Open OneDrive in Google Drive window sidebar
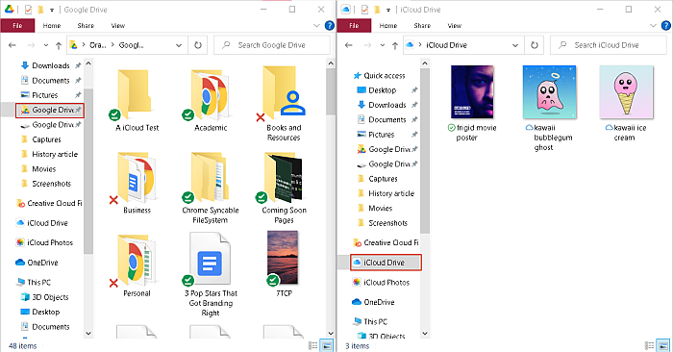This screenshot has height=352, width=673. (37, 263)
